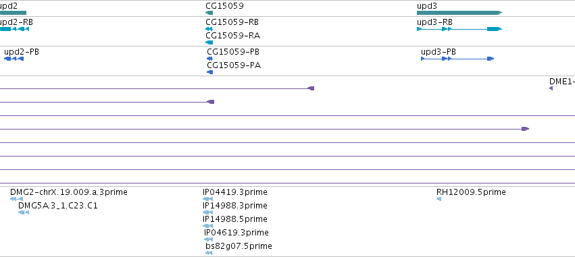
Task: Click the IP14988.3prime label text
Action: tap(235, 205)
